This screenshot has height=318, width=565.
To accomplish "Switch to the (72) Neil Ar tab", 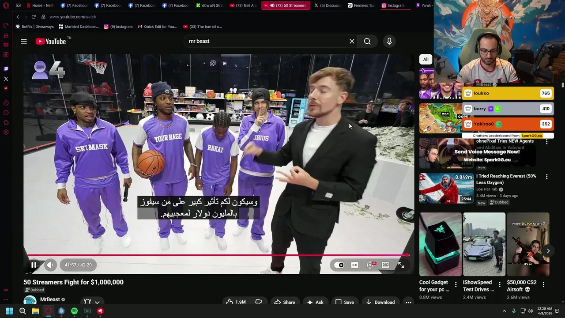I will click(x=243, y=5).
